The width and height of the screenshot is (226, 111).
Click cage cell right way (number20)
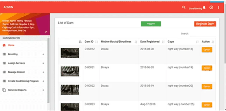(180, 86)
